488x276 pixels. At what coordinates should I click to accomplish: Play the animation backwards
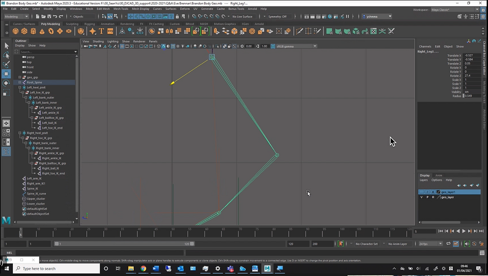click(x=458, y=231)
